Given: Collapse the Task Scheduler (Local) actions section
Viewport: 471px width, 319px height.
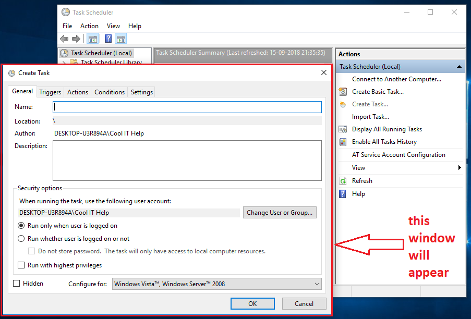Looking at the screenshot, I should click(x=459, y=67).
